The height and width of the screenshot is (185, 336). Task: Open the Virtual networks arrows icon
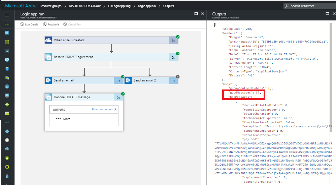(7, 122)
